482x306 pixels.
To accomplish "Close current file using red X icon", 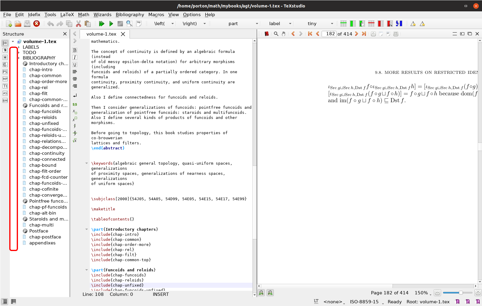I will click(37, 24).
